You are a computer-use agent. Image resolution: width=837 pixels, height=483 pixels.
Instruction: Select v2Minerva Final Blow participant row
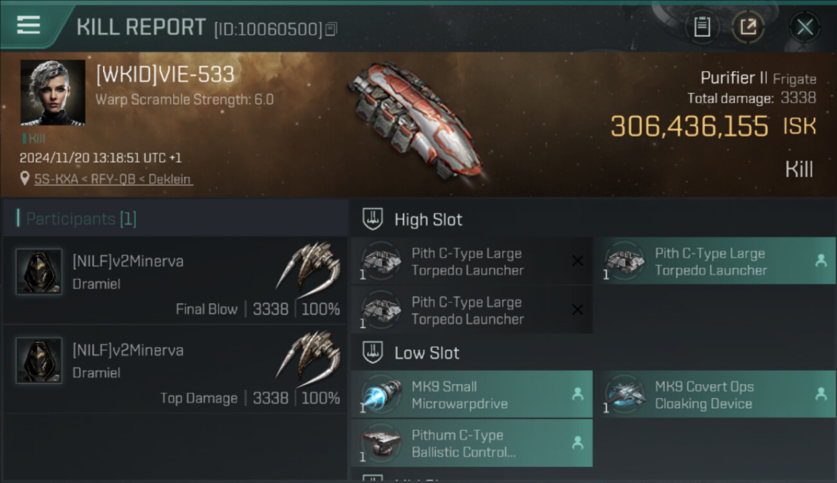pyautogui.click(x=175, y=280)
